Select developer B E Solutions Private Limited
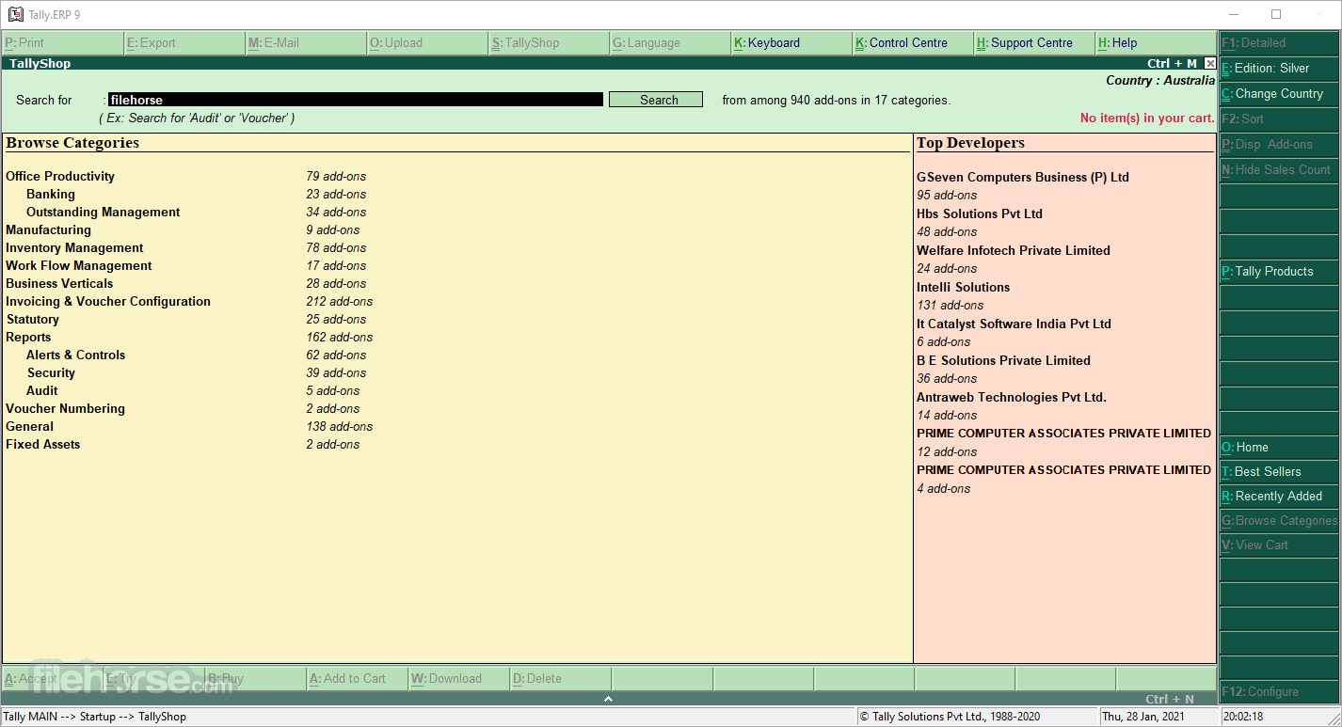 point(1004,361)
